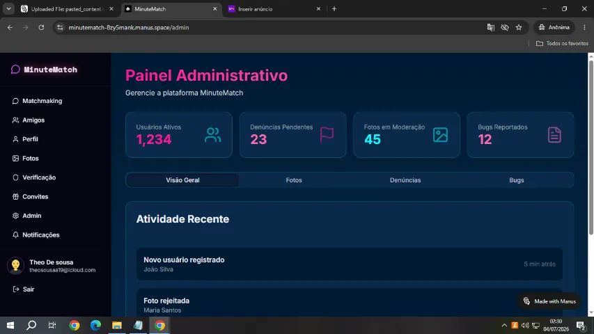Viewport: 594px width, 334px height.
Task: Click the taskbar clock and date
Action: coord(556,325)
